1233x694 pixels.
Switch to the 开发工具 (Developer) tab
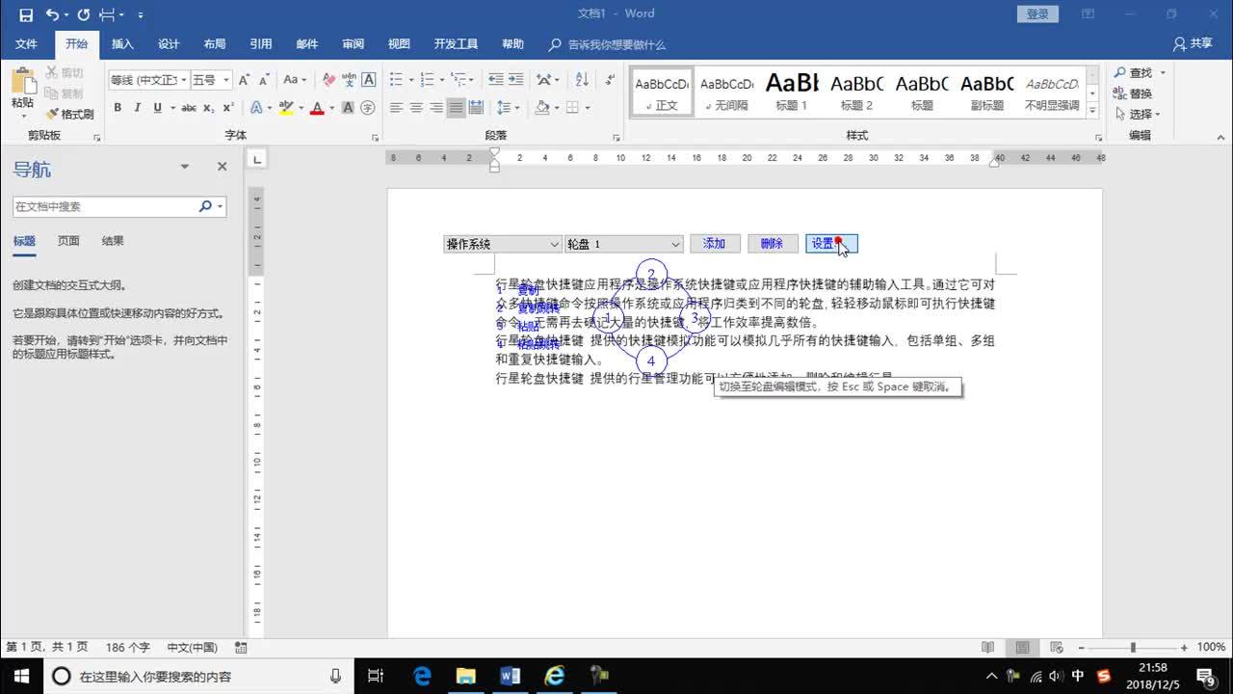point(456,44)
